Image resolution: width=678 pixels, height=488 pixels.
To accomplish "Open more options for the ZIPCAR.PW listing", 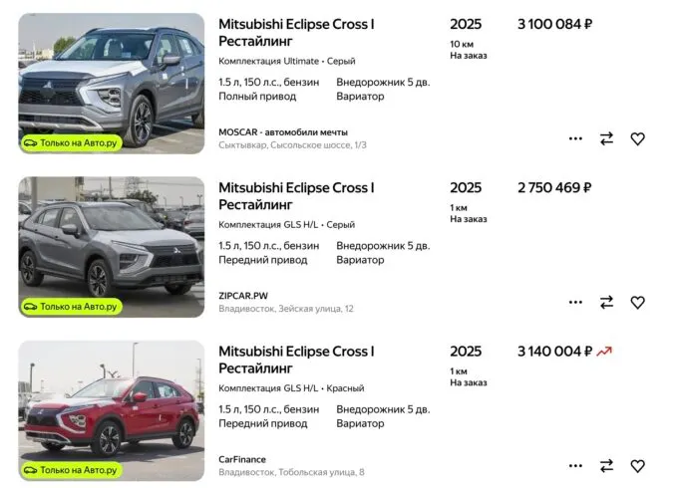I will pos(575,302).
